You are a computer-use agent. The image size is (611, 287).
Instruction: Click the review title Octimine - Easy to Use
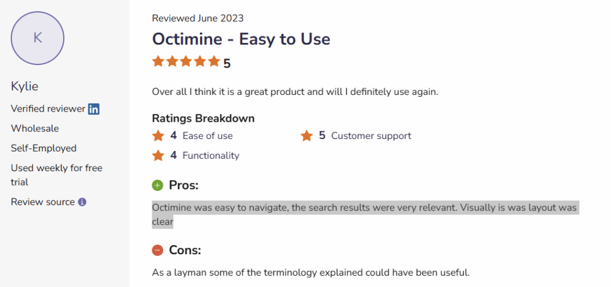pos(241,39)
